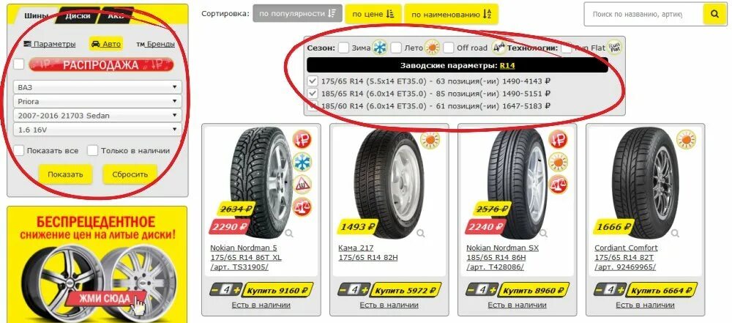This screenshot has width=732, height=323.
Task: Click the search by name input field
Action: (x=643, y=15)
